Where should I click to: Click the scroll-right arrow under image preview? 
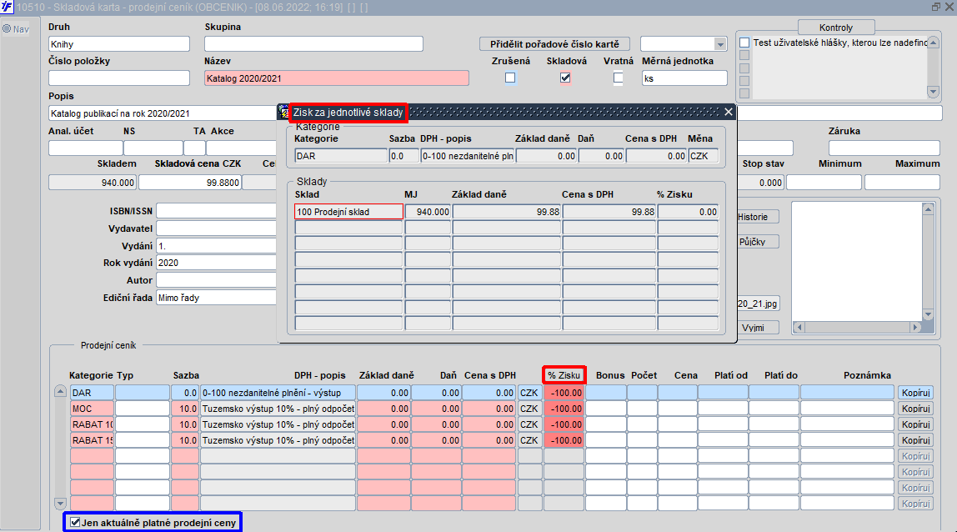pos(914,328)
